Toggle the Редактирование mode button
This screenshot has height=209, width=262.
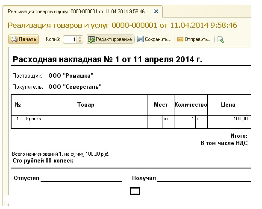(110, 39)
